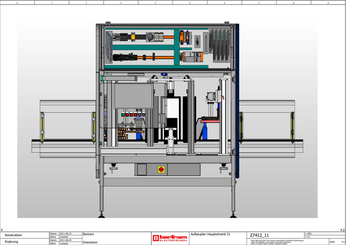Viewport: 346px width, 245px height.
Task: Click the red emergency switch on yellow plate
Action: click(x=162, y=169)
